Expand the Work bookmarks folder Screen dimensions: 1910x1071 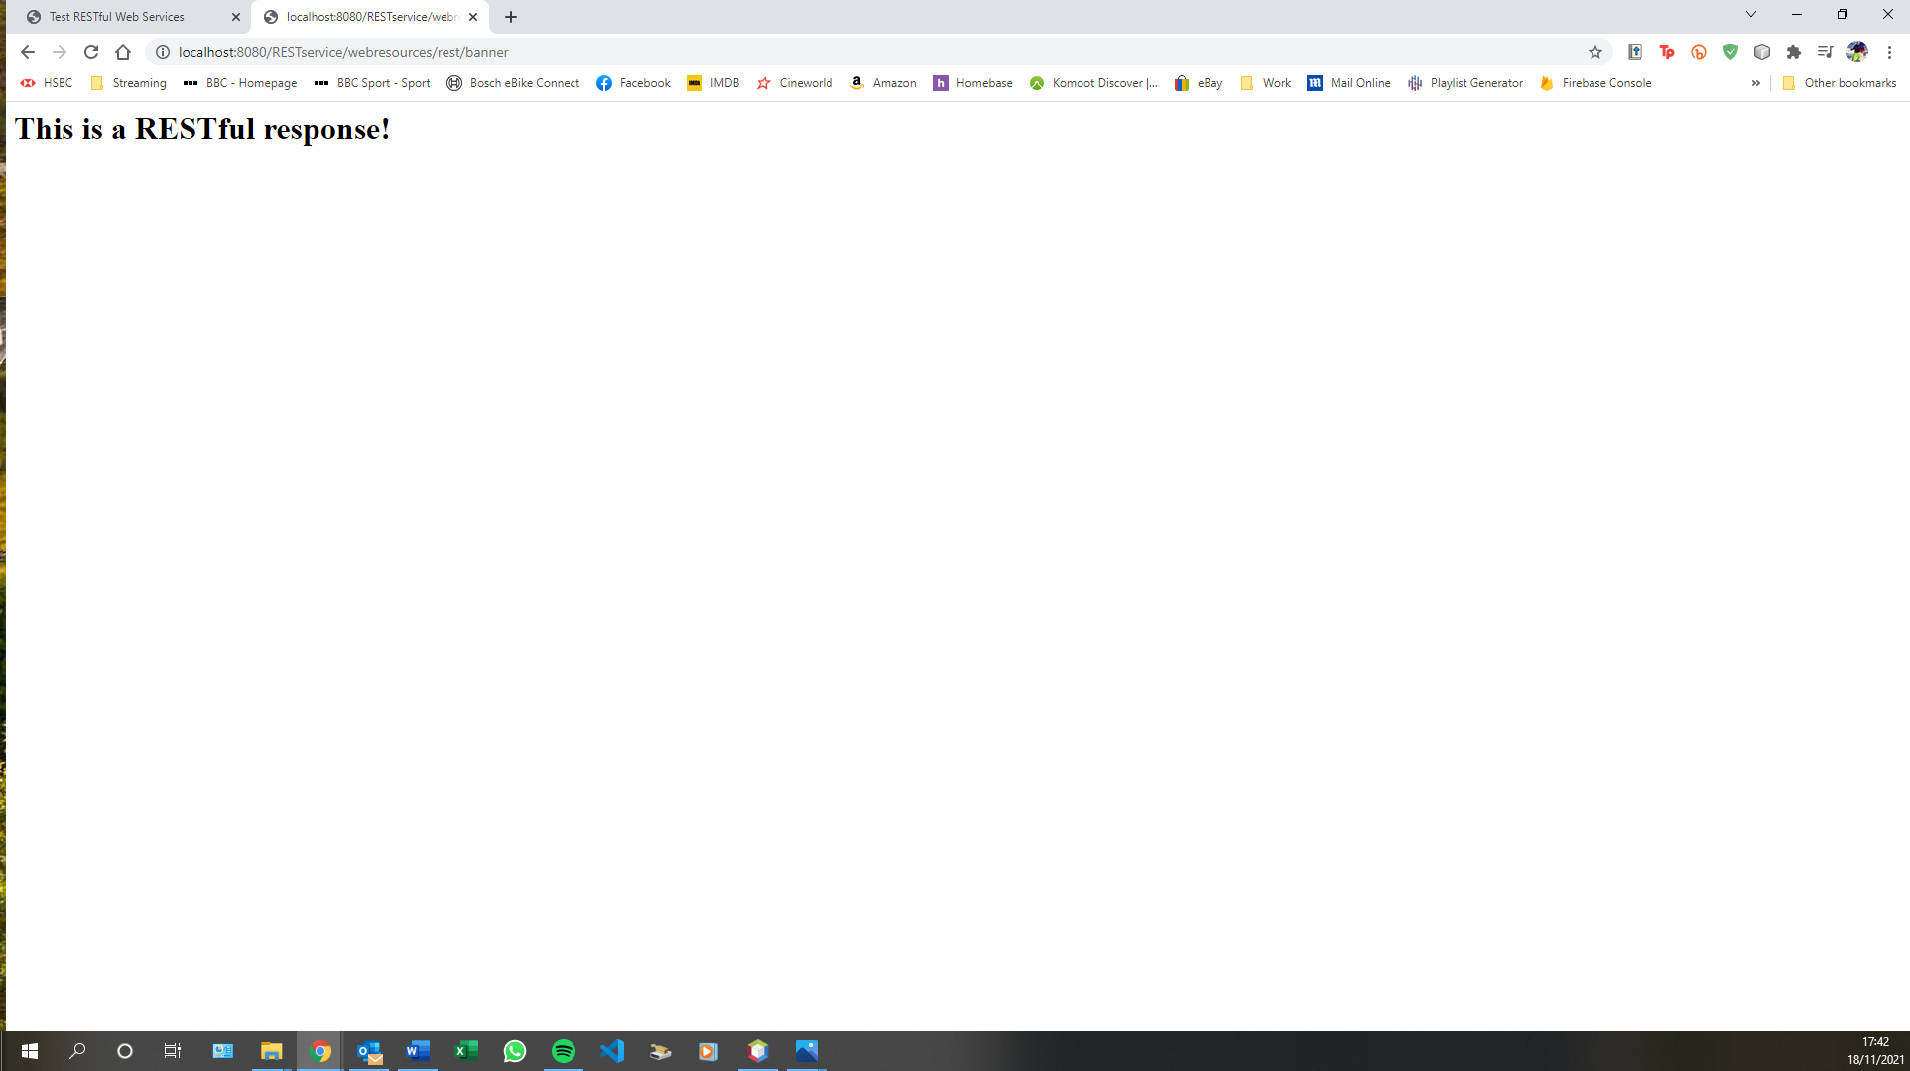[1265, 83]
